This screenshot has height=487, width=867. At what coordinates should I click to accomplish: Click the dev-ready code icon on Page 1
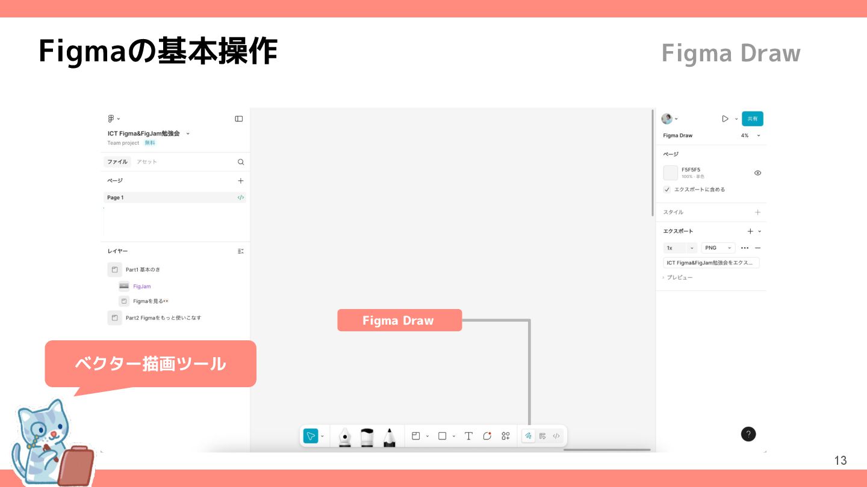point(241,197)
